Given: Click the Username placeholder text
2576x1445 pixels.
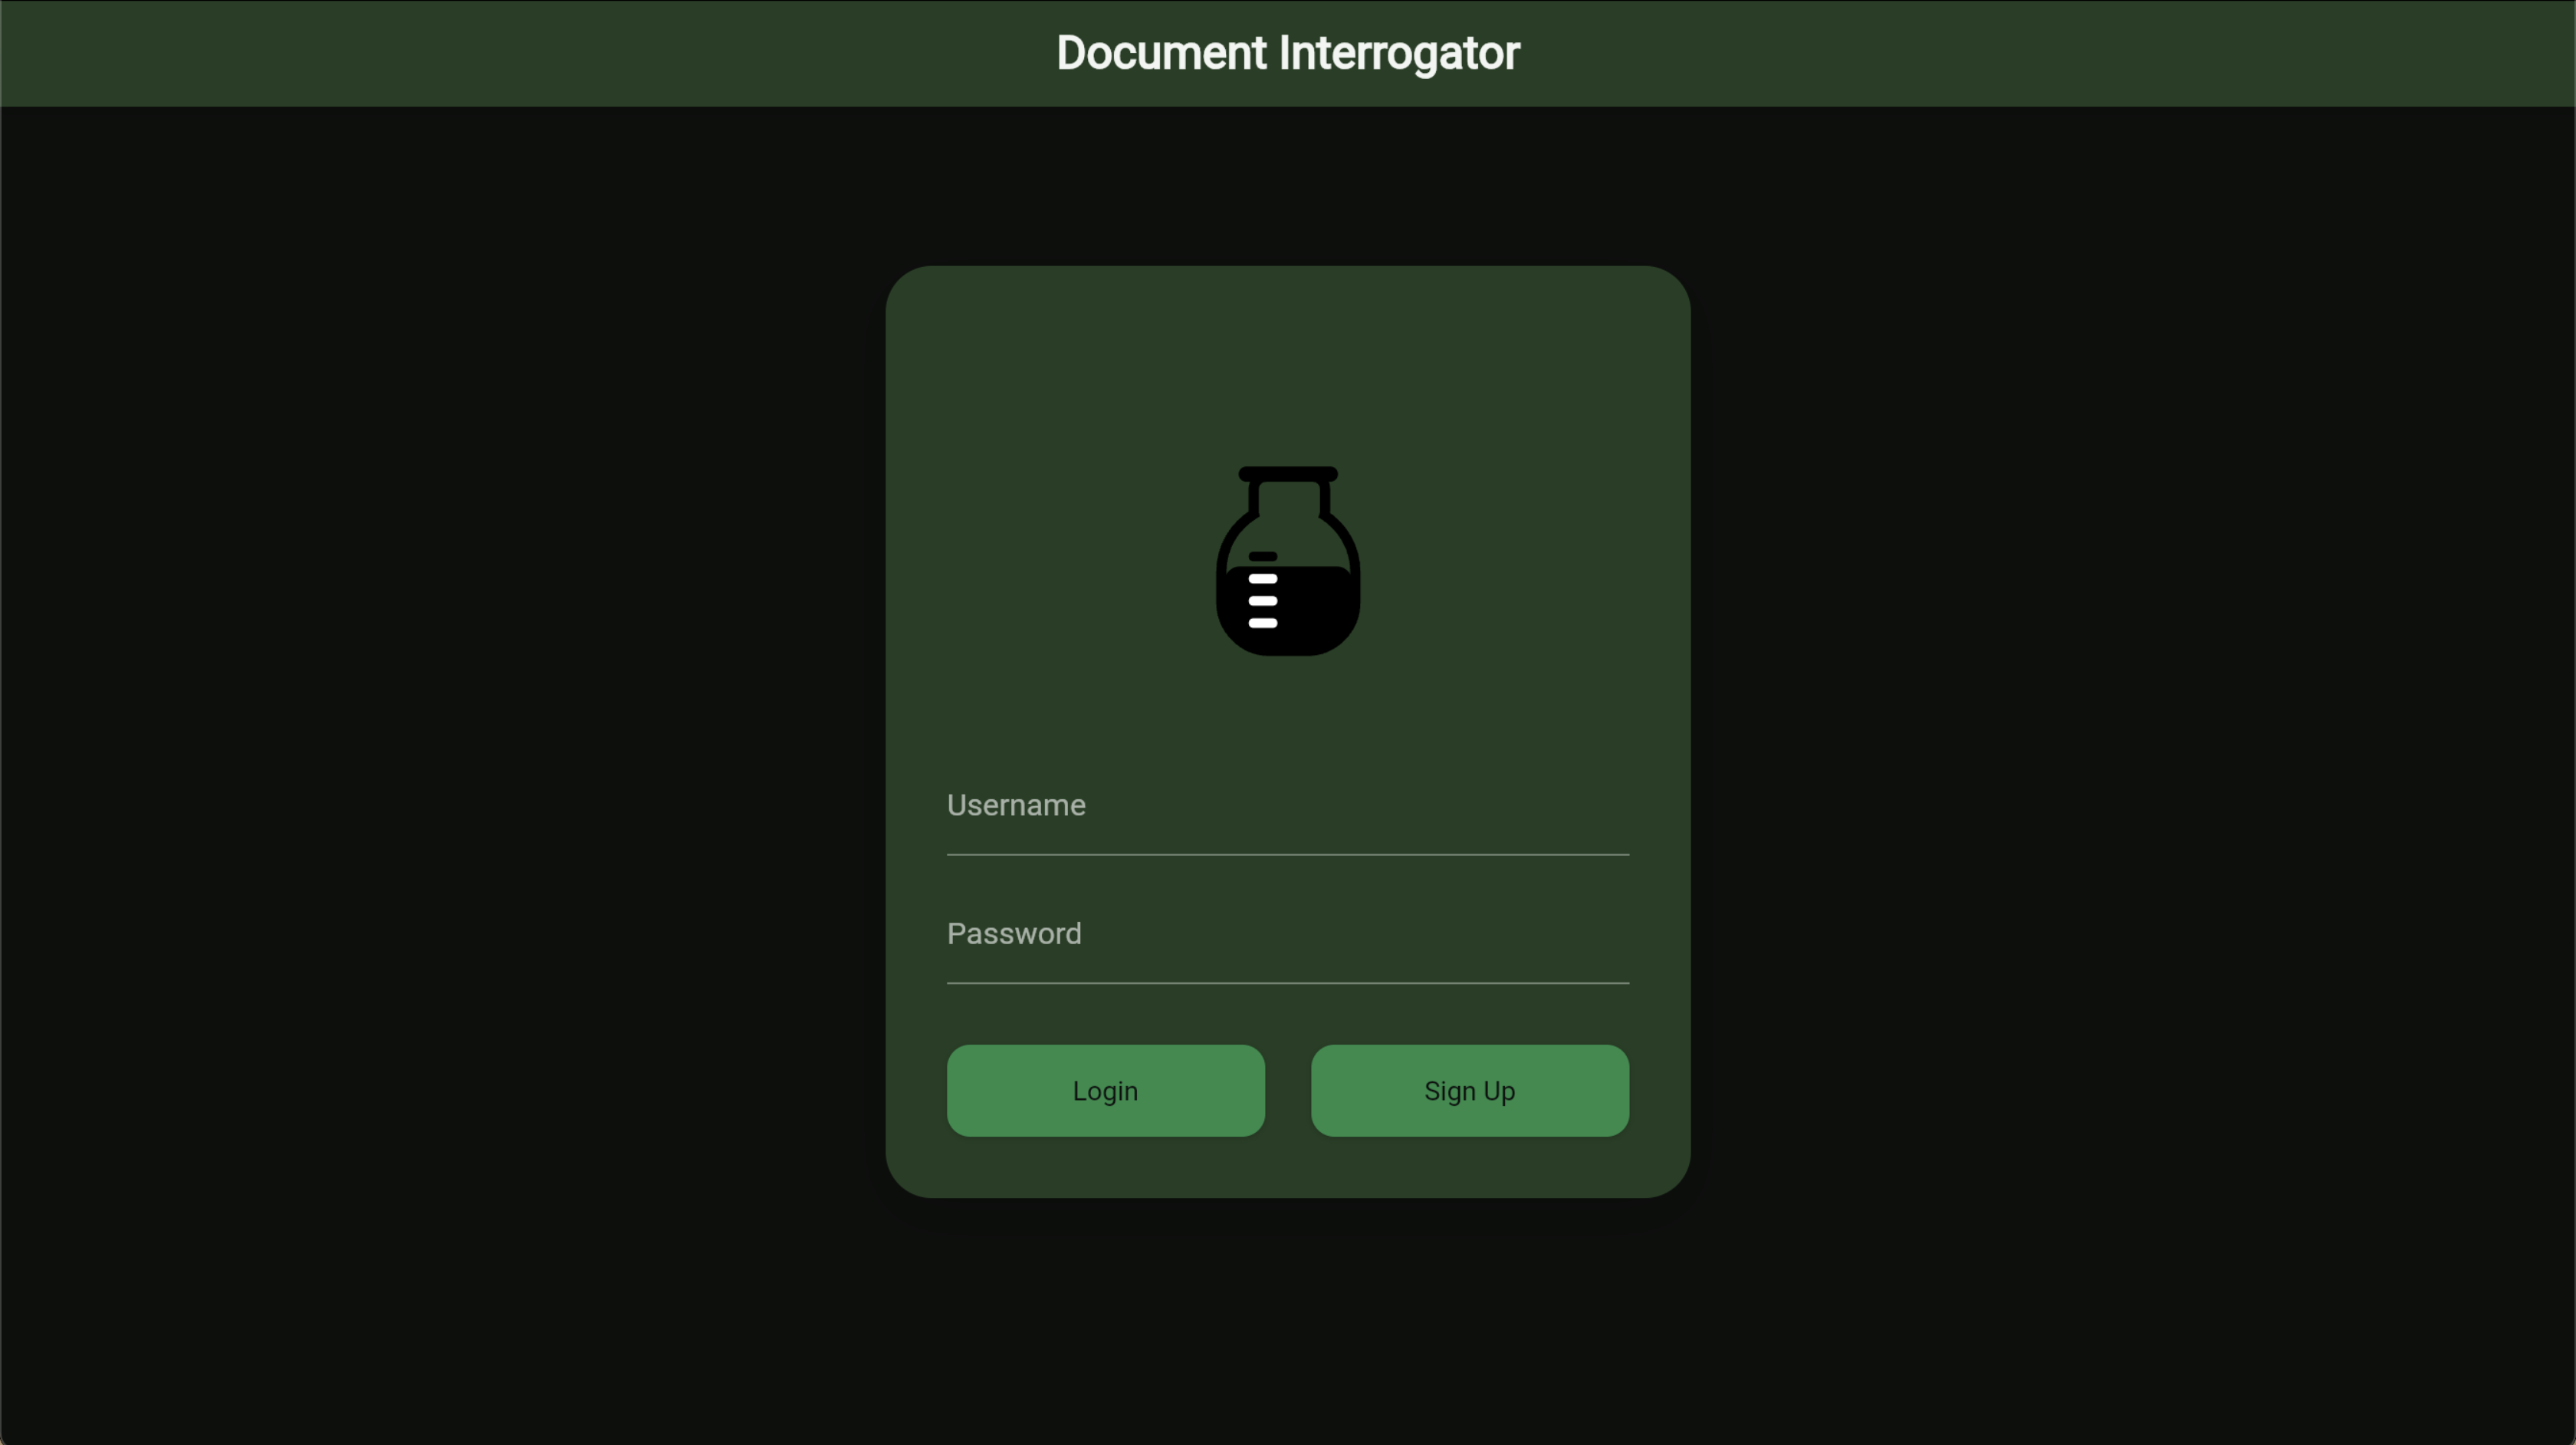Looking at the screenshot, I should (1016, 805).
